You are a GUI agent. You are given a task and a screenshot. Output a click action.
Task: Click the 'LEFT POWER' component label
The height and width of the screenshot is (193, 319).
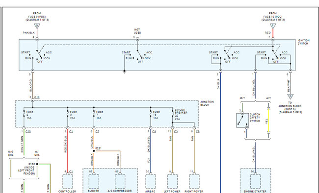click(x=172, y=192)
